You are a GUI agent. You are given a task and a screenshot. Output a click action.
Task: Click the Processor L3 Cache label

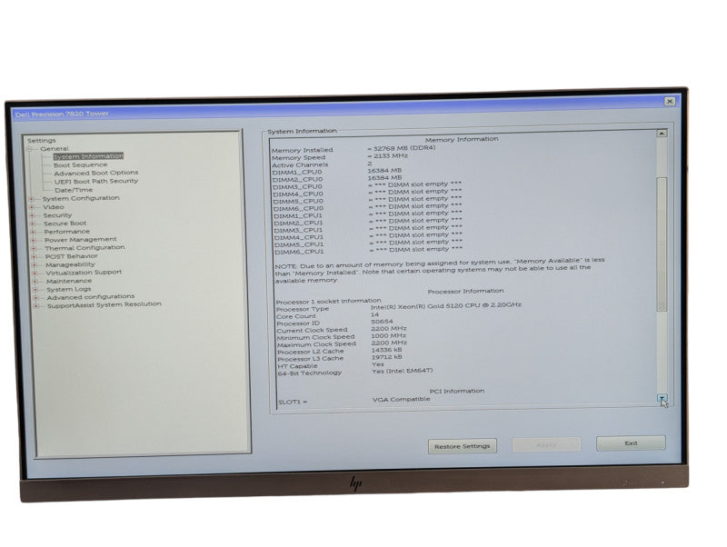(310, 359)
